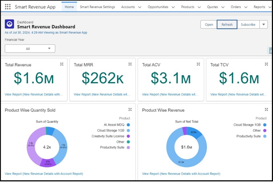The width and height of the screenshot is (273, 182).
Task: Click the $262K Total MRR value
Action: [103, 78]
